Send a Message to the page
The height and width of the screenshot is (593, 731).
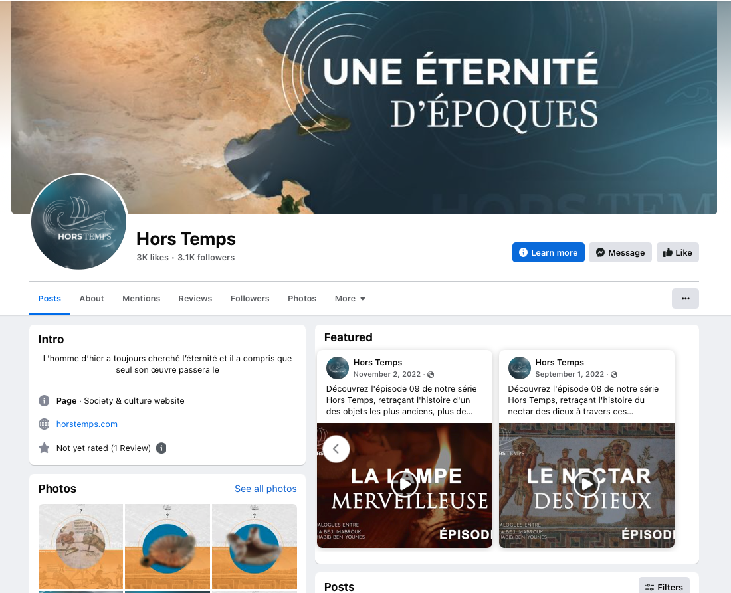click(620, 252)
